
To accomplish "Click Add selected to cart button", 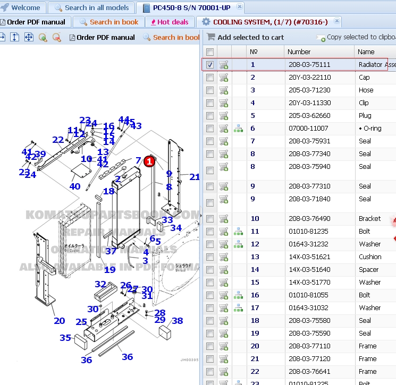I will tap(246, 37).
